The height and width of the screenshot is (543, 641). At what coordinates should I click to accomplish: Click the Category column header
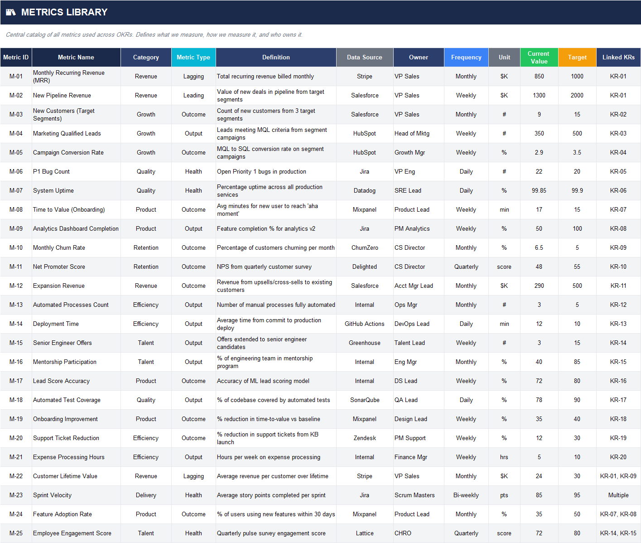[x=146, y=57]
